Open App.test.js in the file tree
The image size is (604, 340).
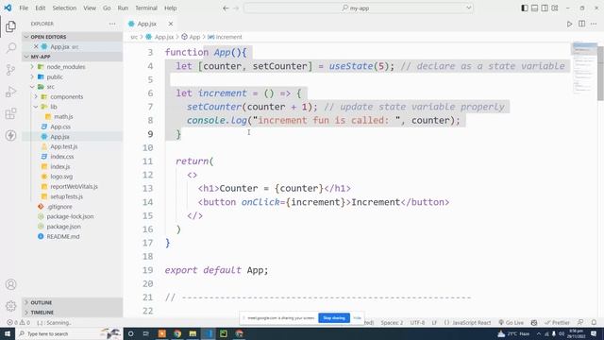(64, 146)
